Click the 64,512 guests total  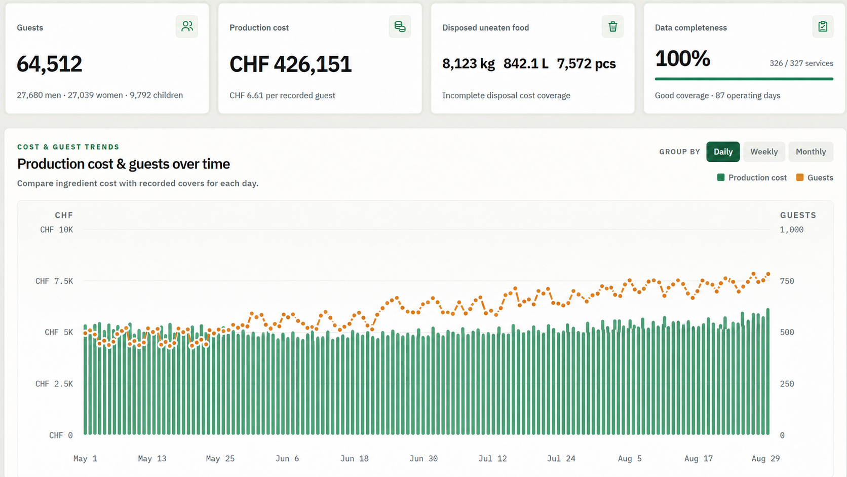point(49,64)
